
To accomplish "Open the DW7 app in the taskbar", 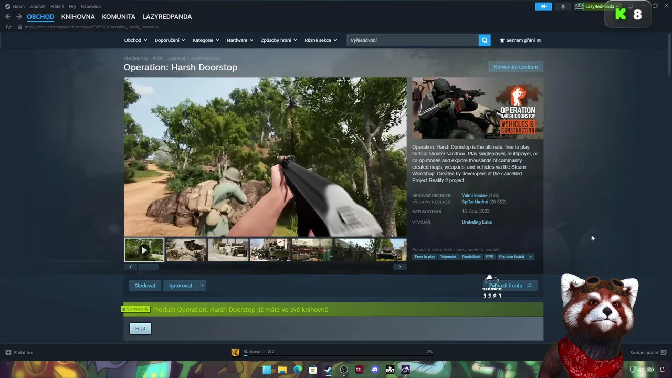I will [390, 370].
